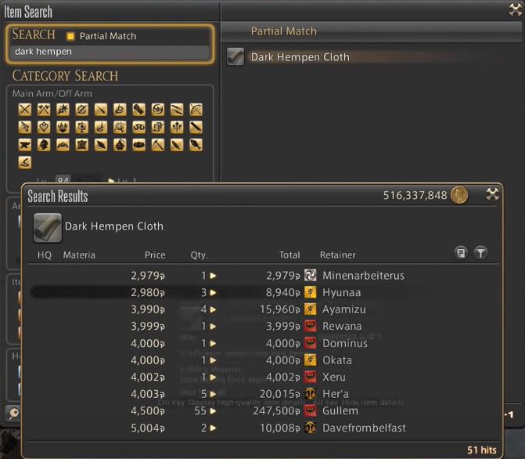Toggle the Partial Match checkbox
The height and width of the screenshot is (459, 525).
[70, 36]
